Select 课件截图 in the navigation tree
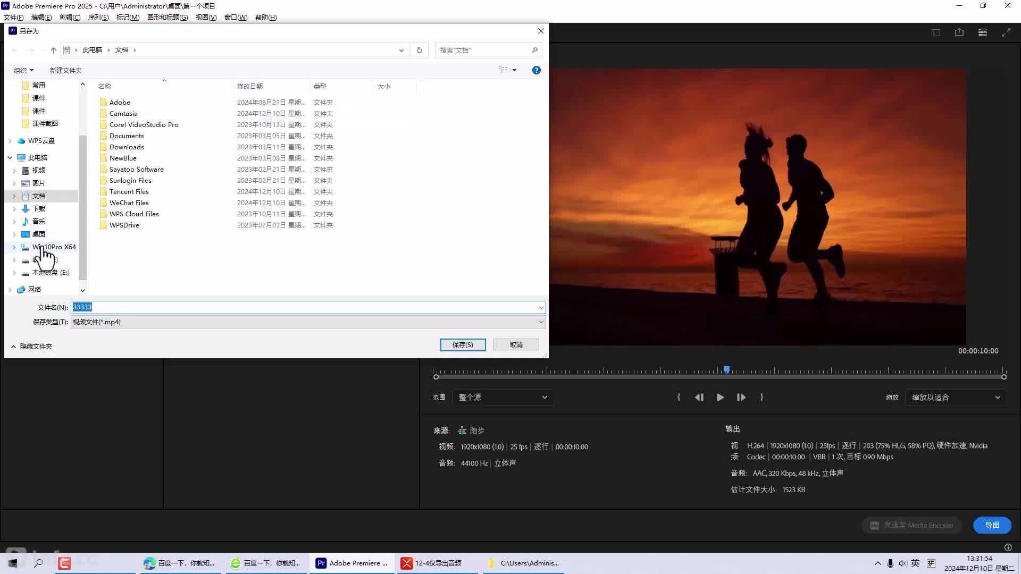 click(45, 123)
